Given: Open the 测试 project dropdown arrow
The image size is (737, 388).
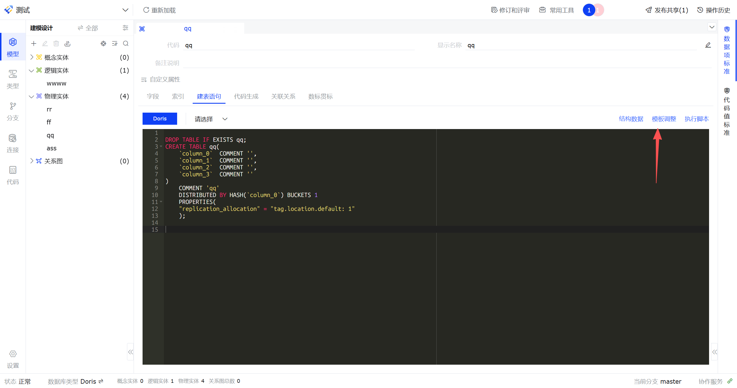Looking at the screenshot, I should coord(125,10).
